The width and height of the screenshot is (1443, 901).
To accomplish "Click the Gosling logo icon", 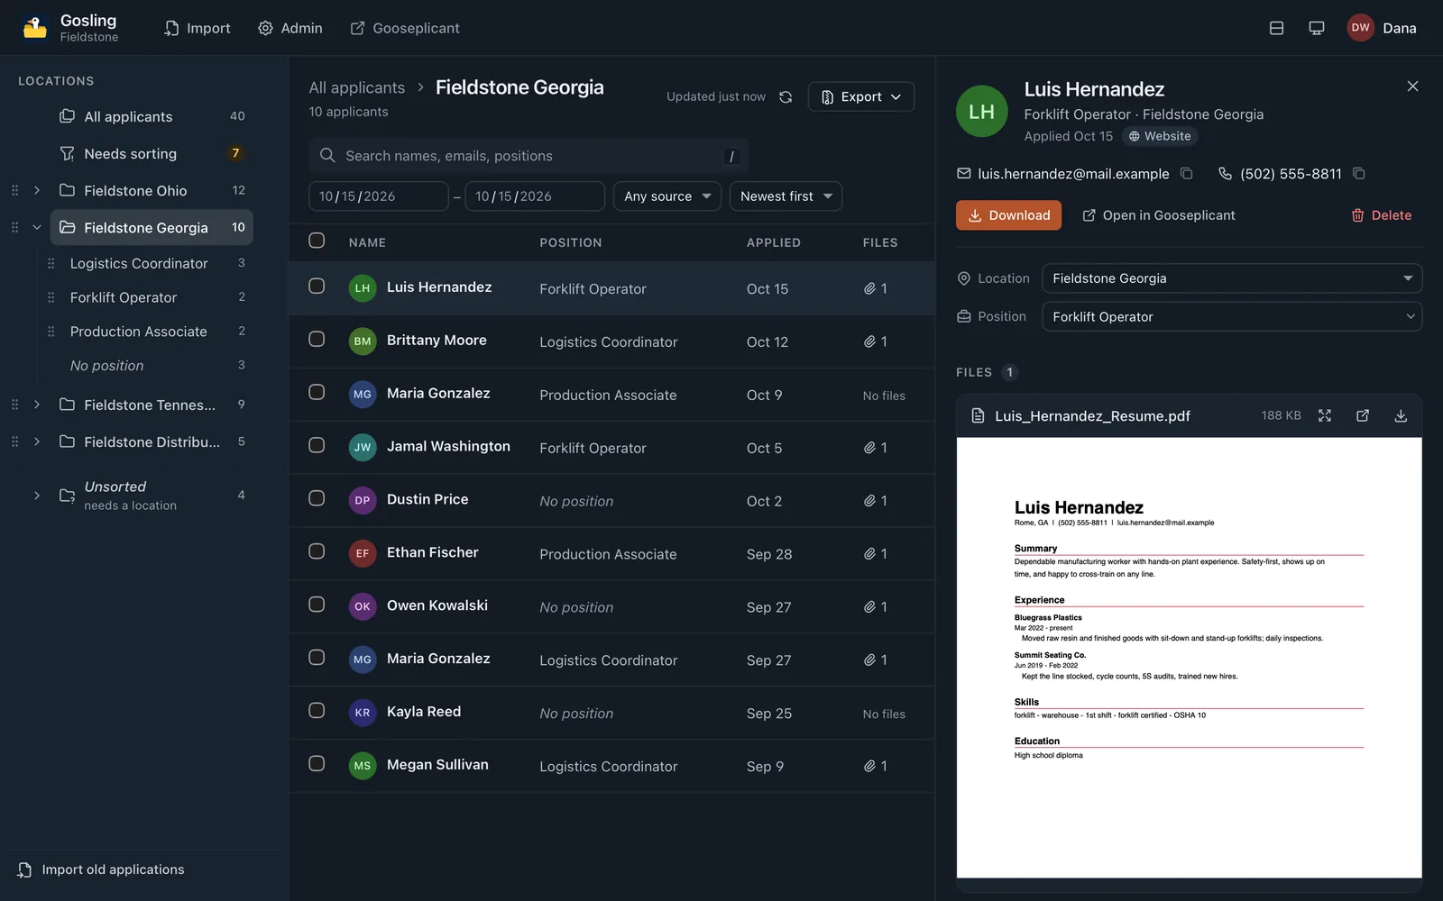I will pos(35,28).
